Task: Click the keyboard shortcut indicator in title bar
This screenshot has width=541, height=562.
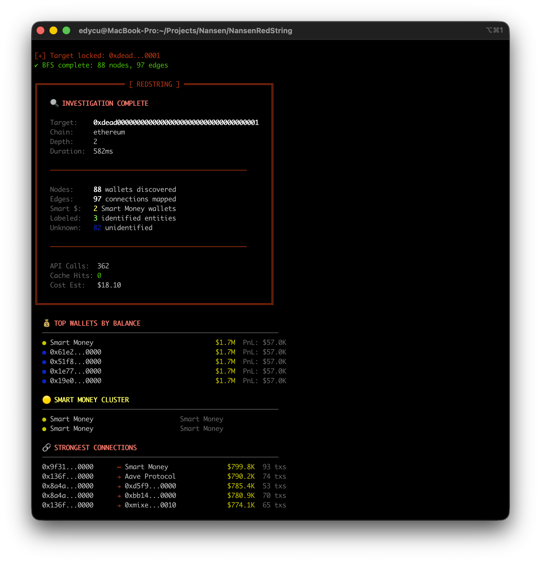Action: [494, 30]
